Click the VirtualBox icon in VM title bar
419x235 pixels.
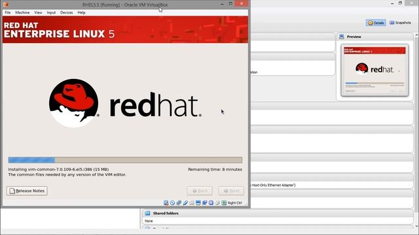(6, 5)
